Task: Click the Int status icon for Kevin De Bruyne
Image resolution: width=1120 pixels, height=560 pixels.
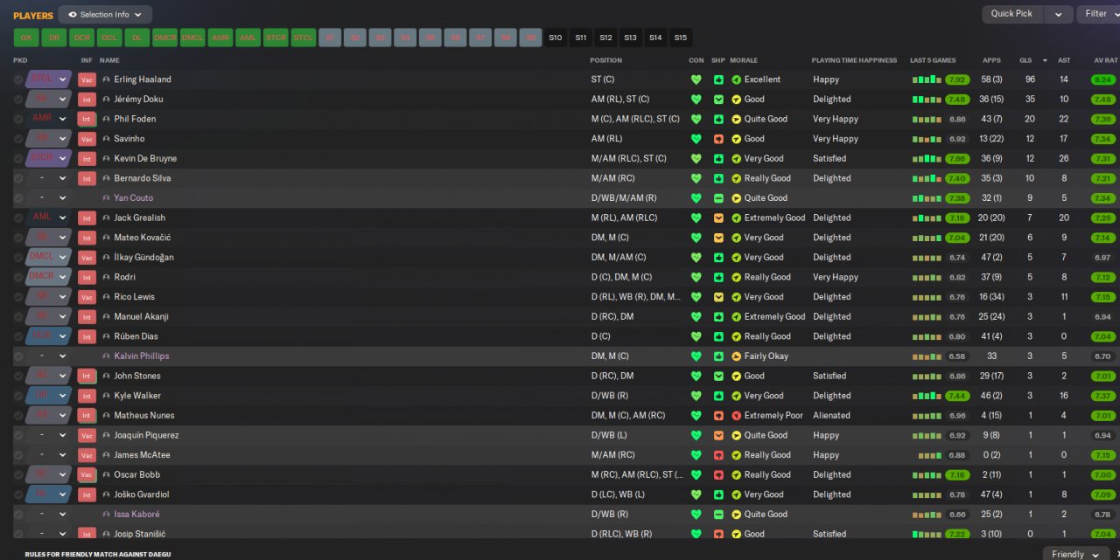Action: click(x=87, y=159)
